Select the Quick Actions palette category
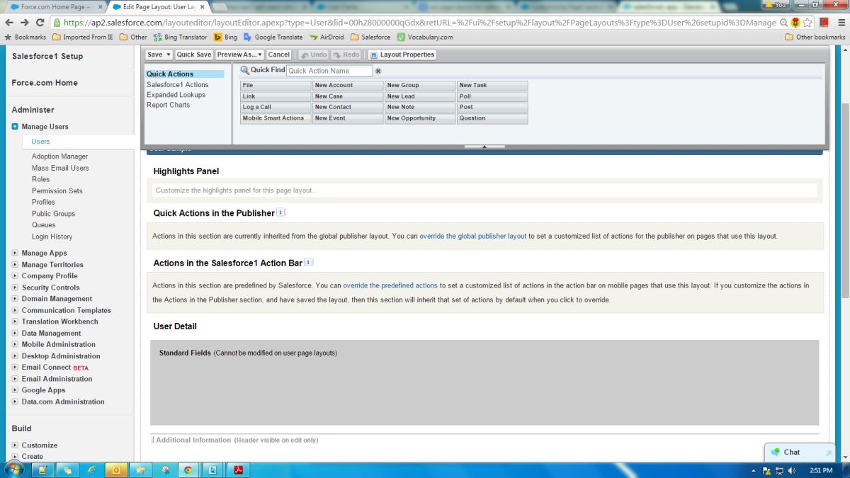This screenshot has width=850, height=478. [x=185, y=74]
